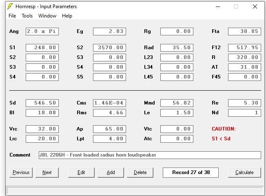Viewport: 266px width, 196px height.
Task: Click the Comment field with JBL 2206H text
Action: click(x=150, y=155)
